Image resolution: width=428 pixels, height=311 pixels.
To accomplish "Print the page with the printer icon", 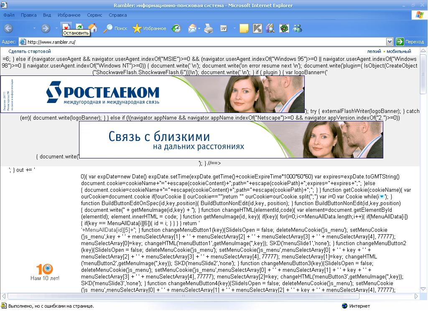I will coord(209,28).
